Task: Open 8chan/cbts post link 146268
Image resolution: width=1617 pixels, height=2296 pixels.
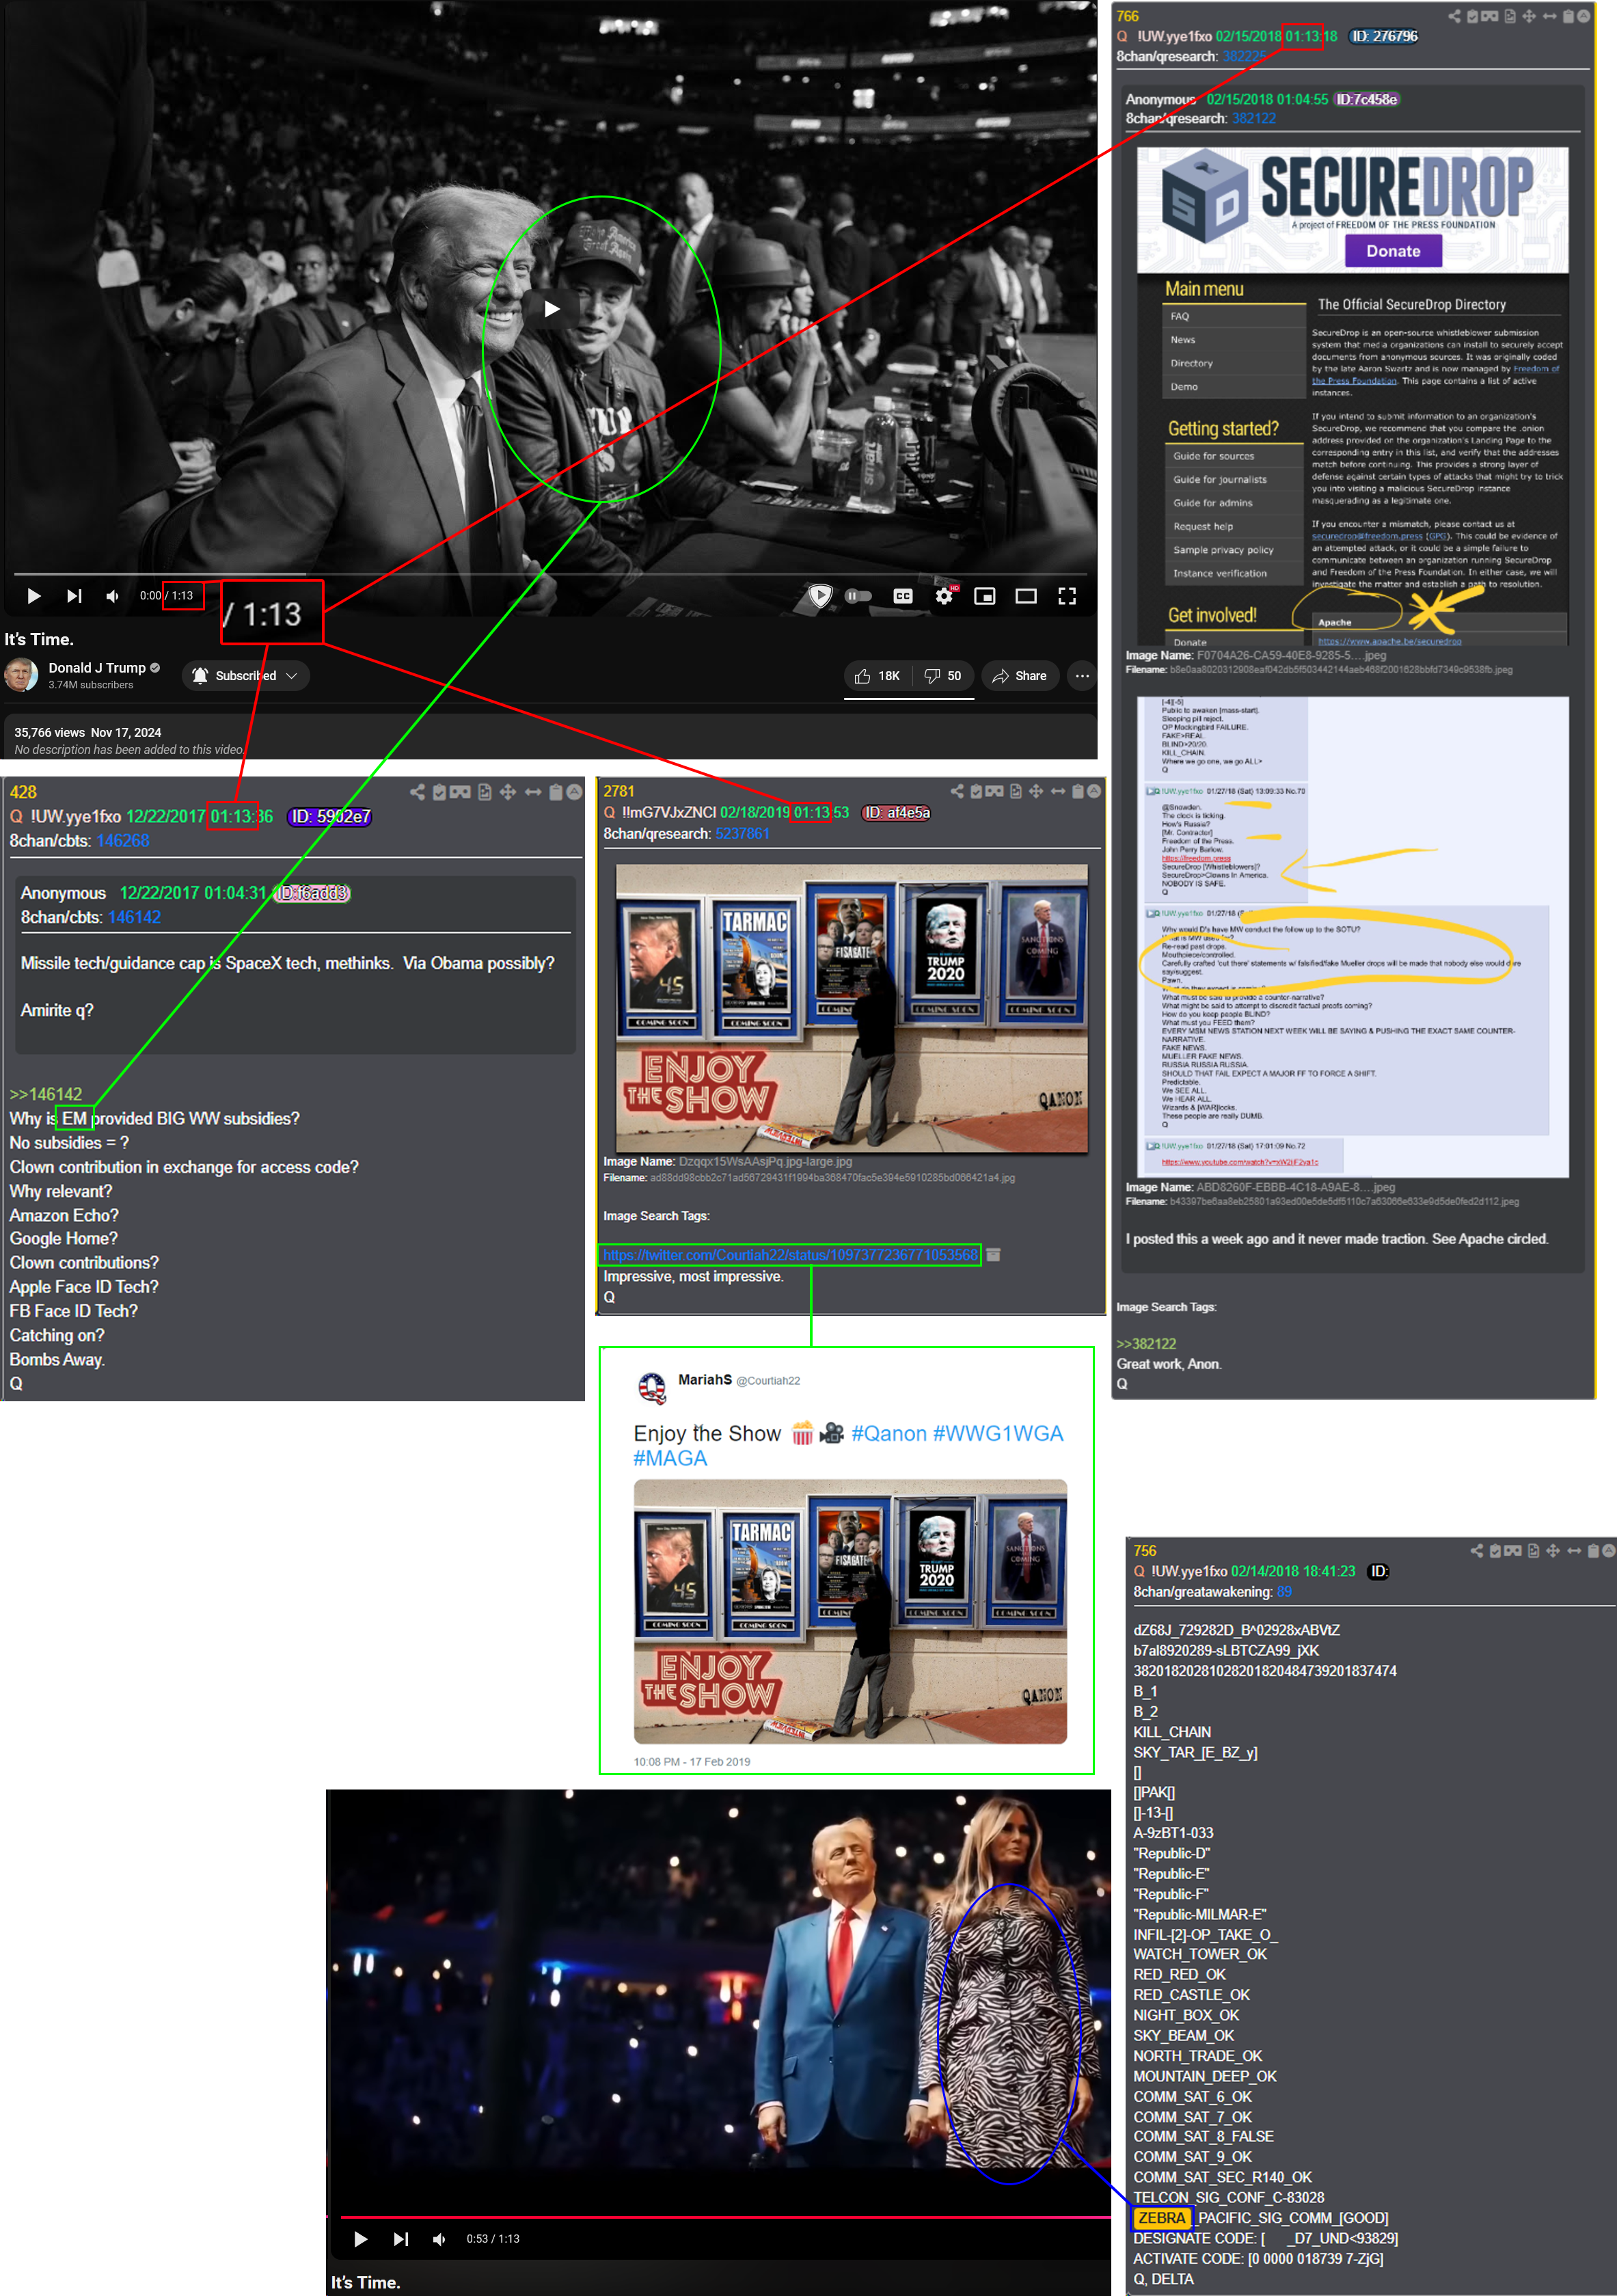Action: coord(123,841)
